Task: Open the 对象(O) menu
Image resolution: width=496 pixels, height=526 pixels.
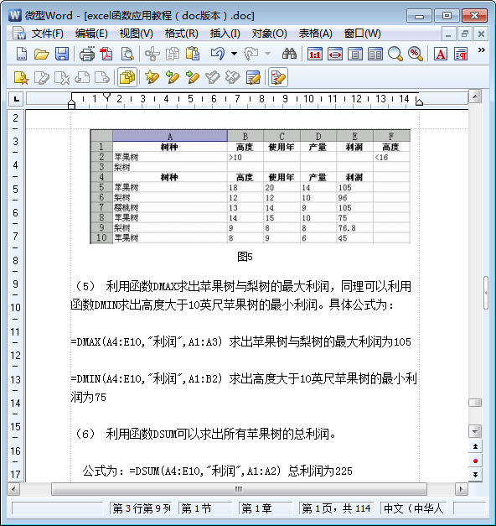Action: pyautogui.click(x=270, y=34)
